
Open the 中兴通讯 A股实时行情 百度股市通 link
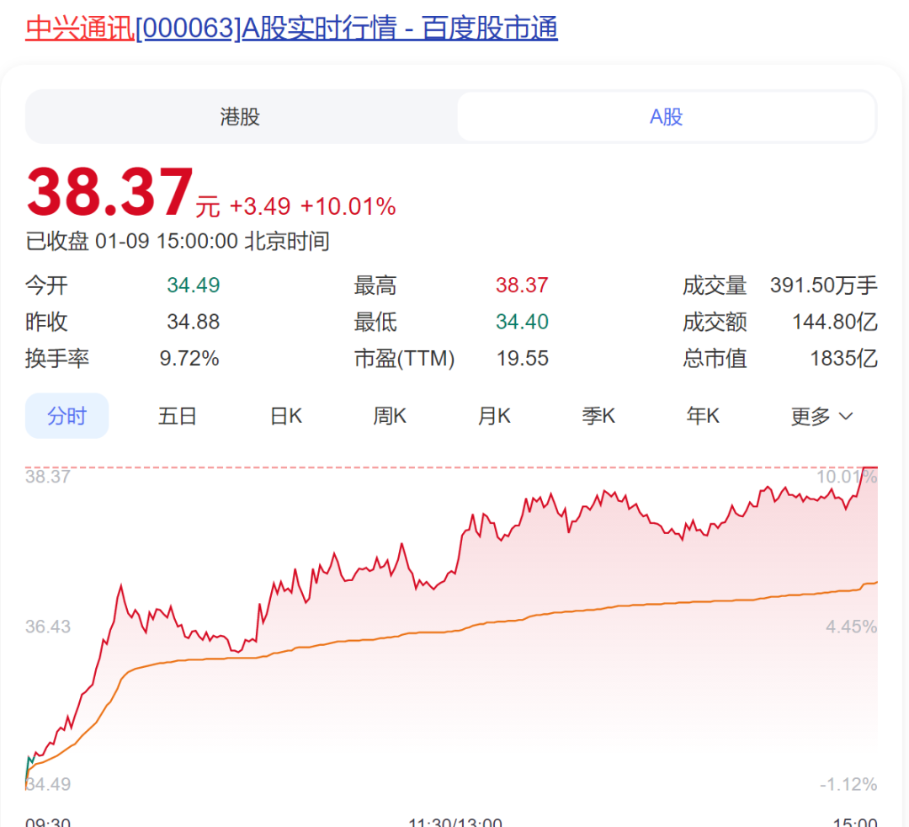pyautogui.click(x=291, y=28)
